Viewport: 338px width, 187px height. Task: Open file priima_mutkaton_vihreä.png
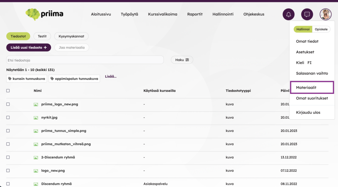(66, 144)
